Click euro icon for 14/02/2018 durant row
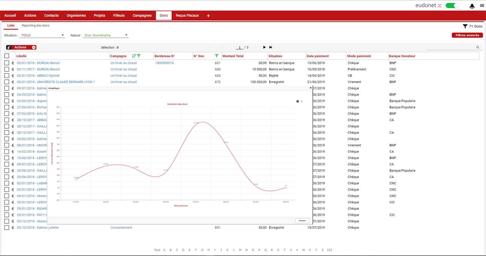The height and width of the screenshot is (256, 486). (x=13, y=152)
